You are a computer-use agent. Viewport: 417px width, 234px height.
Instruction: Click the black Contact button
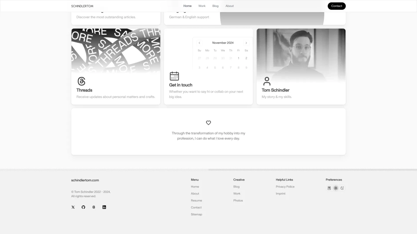tap(337, 6)
